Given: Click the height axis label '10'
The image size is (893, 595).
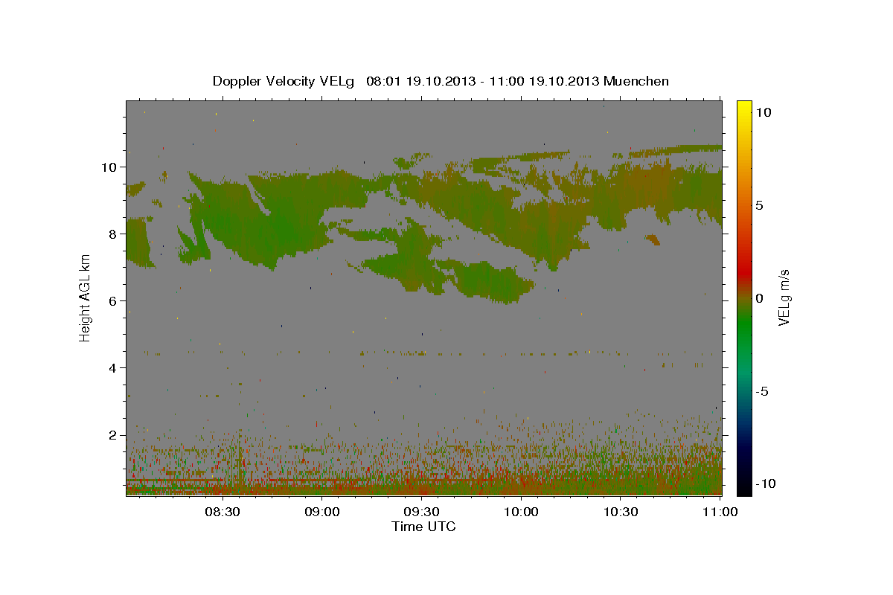Looking at the screenshot, I should [x=109, y=167].
